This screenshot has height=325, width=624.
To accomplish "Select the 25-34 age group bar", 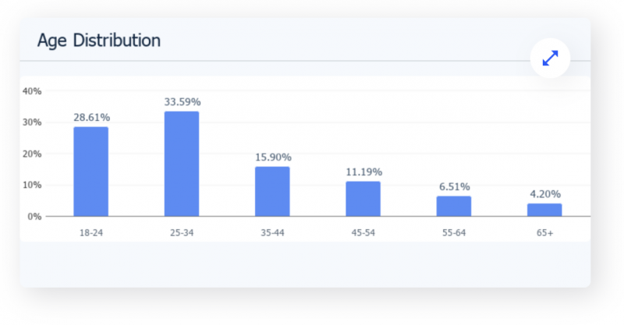I will coord(182,164).
